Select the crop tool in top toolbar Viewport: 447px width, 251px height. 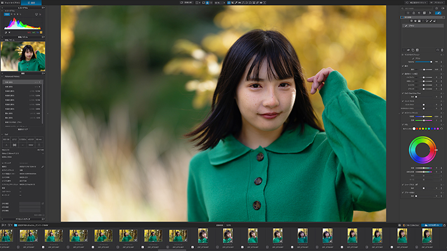pos(232,3)
